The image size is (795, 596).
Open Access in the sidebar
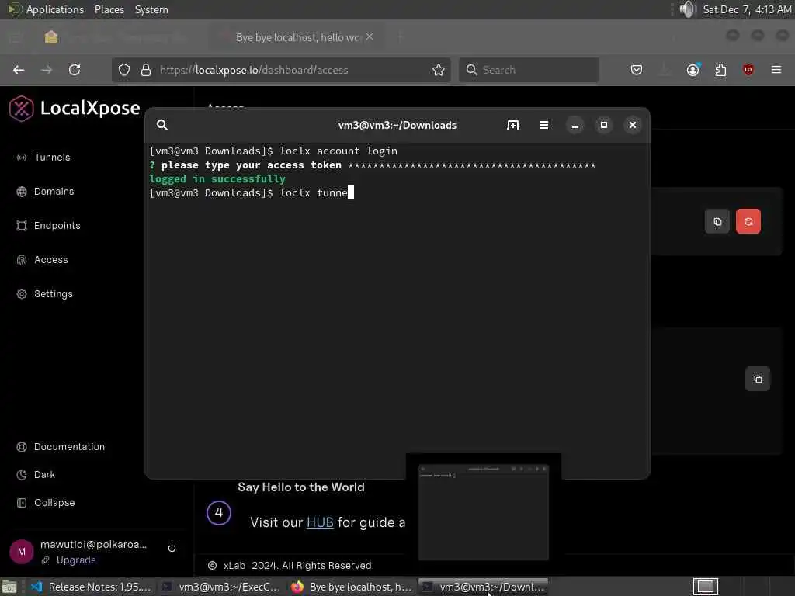point(42,259)
